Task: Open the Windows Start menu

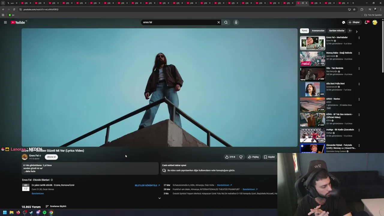Action: 5,212
